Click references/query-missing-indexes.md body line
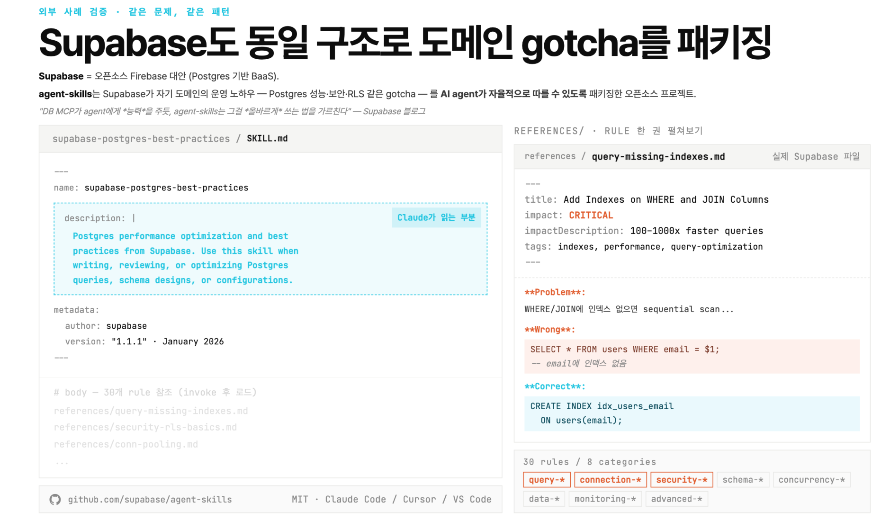The image size is (881, 521). 151,411
